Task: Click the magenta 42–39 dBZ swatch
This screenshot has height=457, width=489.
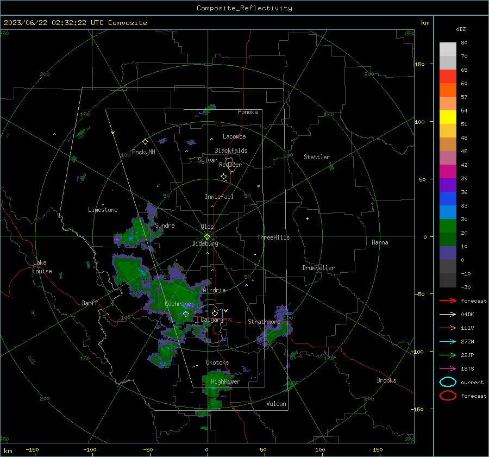Action: (x=448, y=172)
